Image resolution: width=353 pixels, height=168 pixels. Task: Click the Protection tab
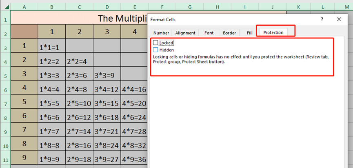(273, 32)
